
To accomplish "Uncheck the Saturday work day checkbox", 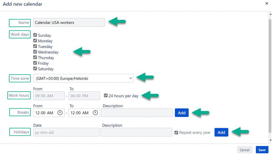I will click(35, 69).
